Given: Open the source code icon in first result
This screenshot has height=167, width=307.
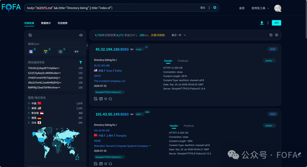Looking at the screenshot, I should point(101,99).
